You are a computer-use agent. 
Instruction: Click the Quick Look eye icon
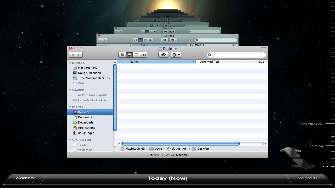point(164,55)
